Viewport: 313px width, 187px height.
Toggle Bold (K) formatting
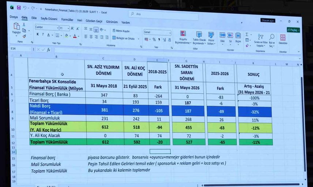(38, 34)
